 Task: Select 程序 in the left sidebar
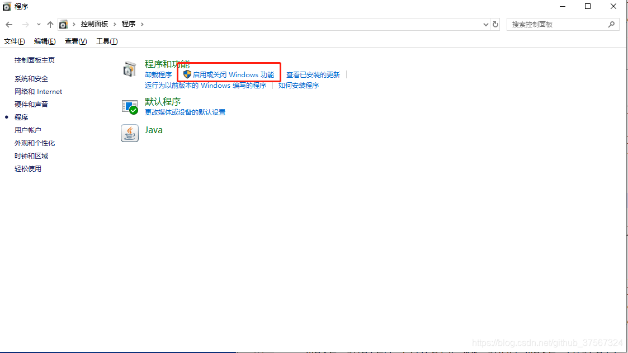click(21, 117)
